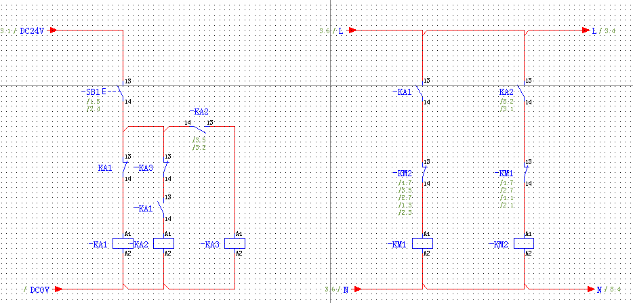Select the incoming N arrow at bottom left
The height and width of the screenshot is (303, 633).
[x=355, y=289]
